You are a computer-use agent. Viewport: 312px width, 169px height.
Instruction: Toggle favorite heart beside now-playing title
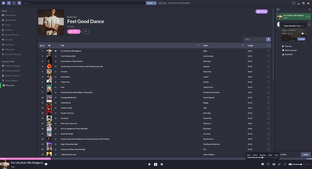[x=46, y=164]
